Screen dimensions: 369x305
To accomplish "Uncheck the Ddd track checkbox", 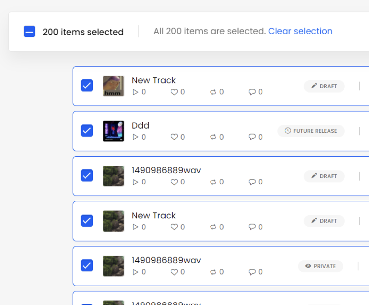I will (87, 130).
